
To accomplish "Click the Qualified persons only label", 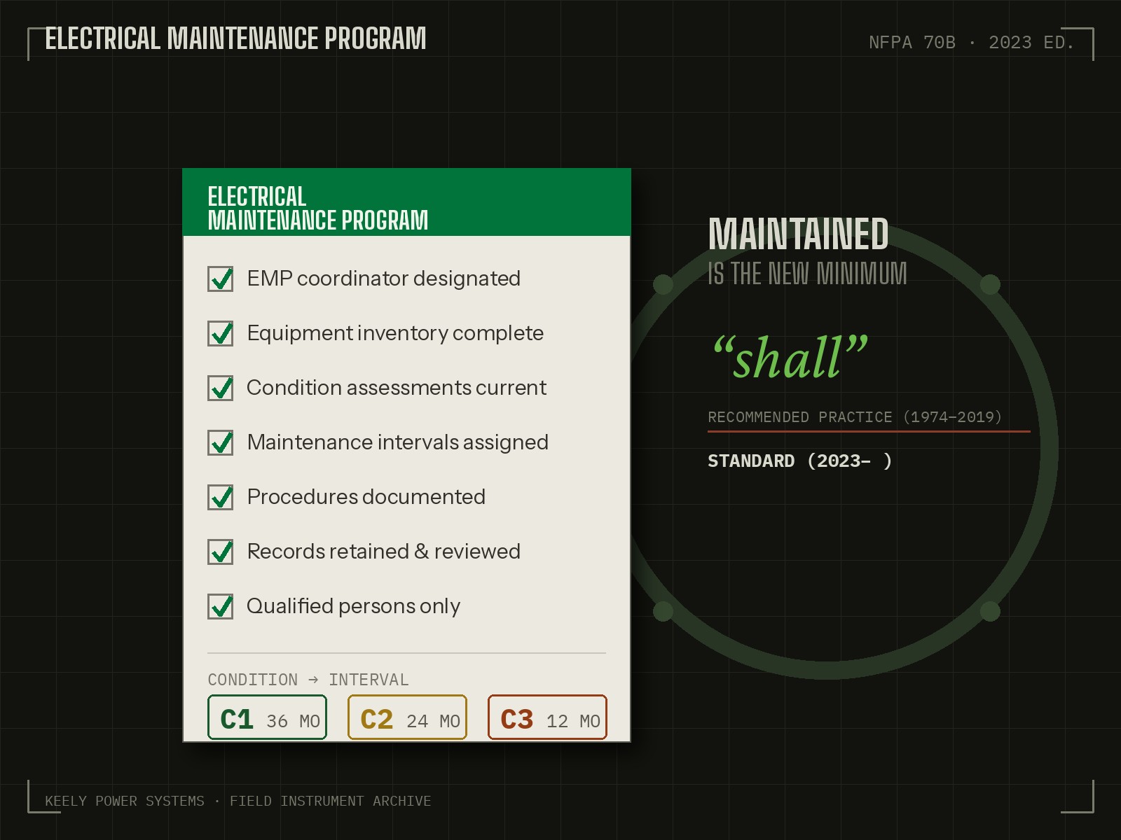I will [x=354, y=606].
